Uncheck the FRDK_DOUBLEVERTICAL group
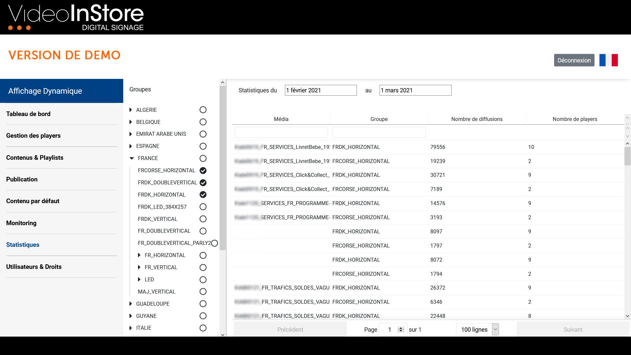 pyautogui.click(x=203, y=182)
